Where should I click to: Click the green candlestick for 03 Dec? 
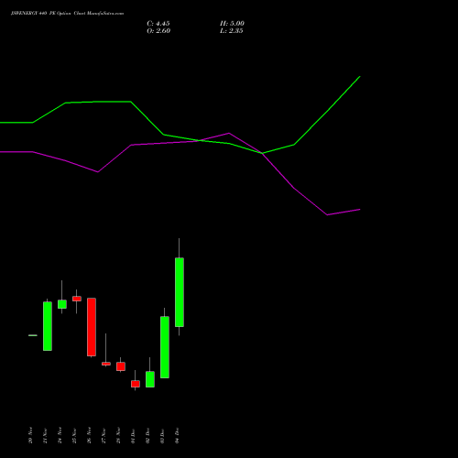tap(165, 347)
